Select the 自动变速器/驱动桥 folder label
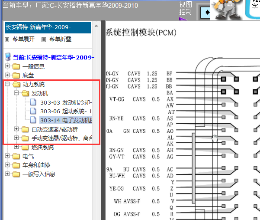This screenshot has height=220, width=260. tap(55, 129)
